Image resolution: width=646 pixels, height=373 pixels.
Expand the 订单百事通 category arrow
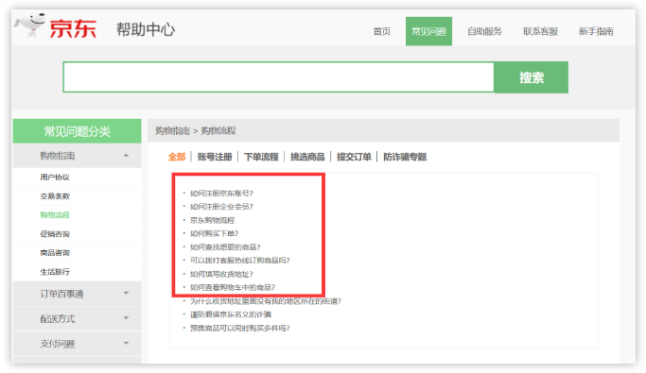(x=126, y=294)
